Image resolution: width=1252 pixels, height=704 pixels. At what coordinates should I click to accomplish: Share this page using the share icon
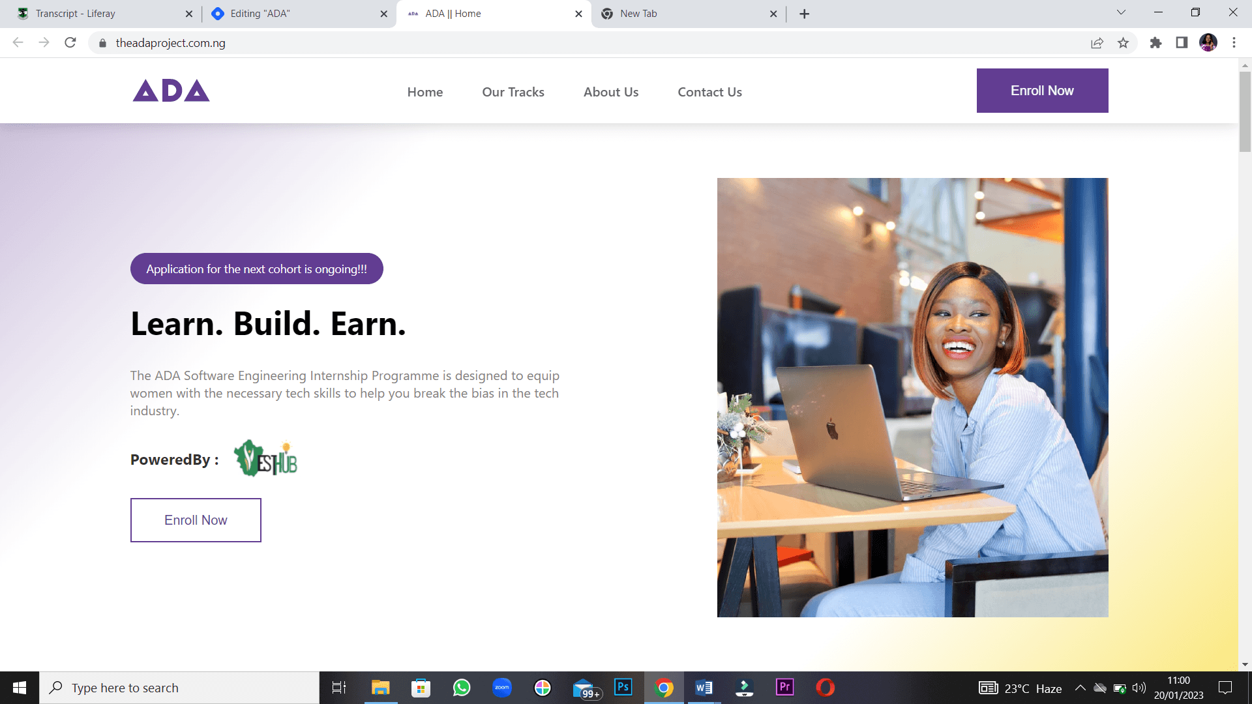tap(1097, 43)
